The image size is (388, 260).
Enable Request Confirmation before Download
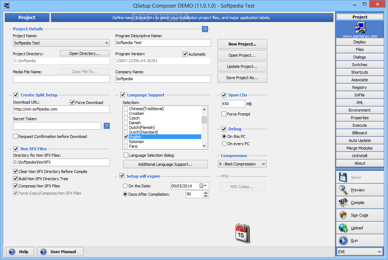(x=15, y=136)
